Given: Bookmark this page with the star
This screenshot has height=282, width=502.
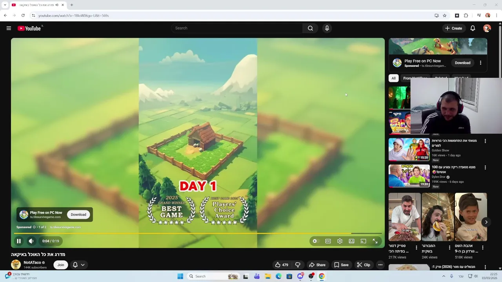Looking at the screenshot, I should (444, 16).
